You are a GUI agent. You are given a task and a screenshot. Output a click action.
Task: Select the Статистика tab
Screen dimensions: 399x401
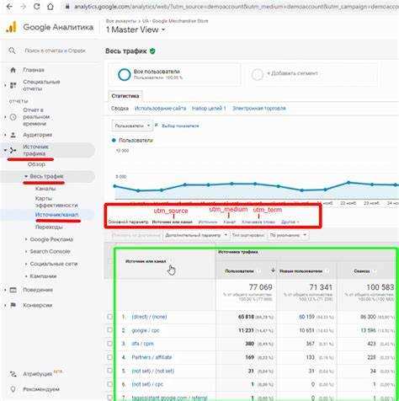click(125, 96)
